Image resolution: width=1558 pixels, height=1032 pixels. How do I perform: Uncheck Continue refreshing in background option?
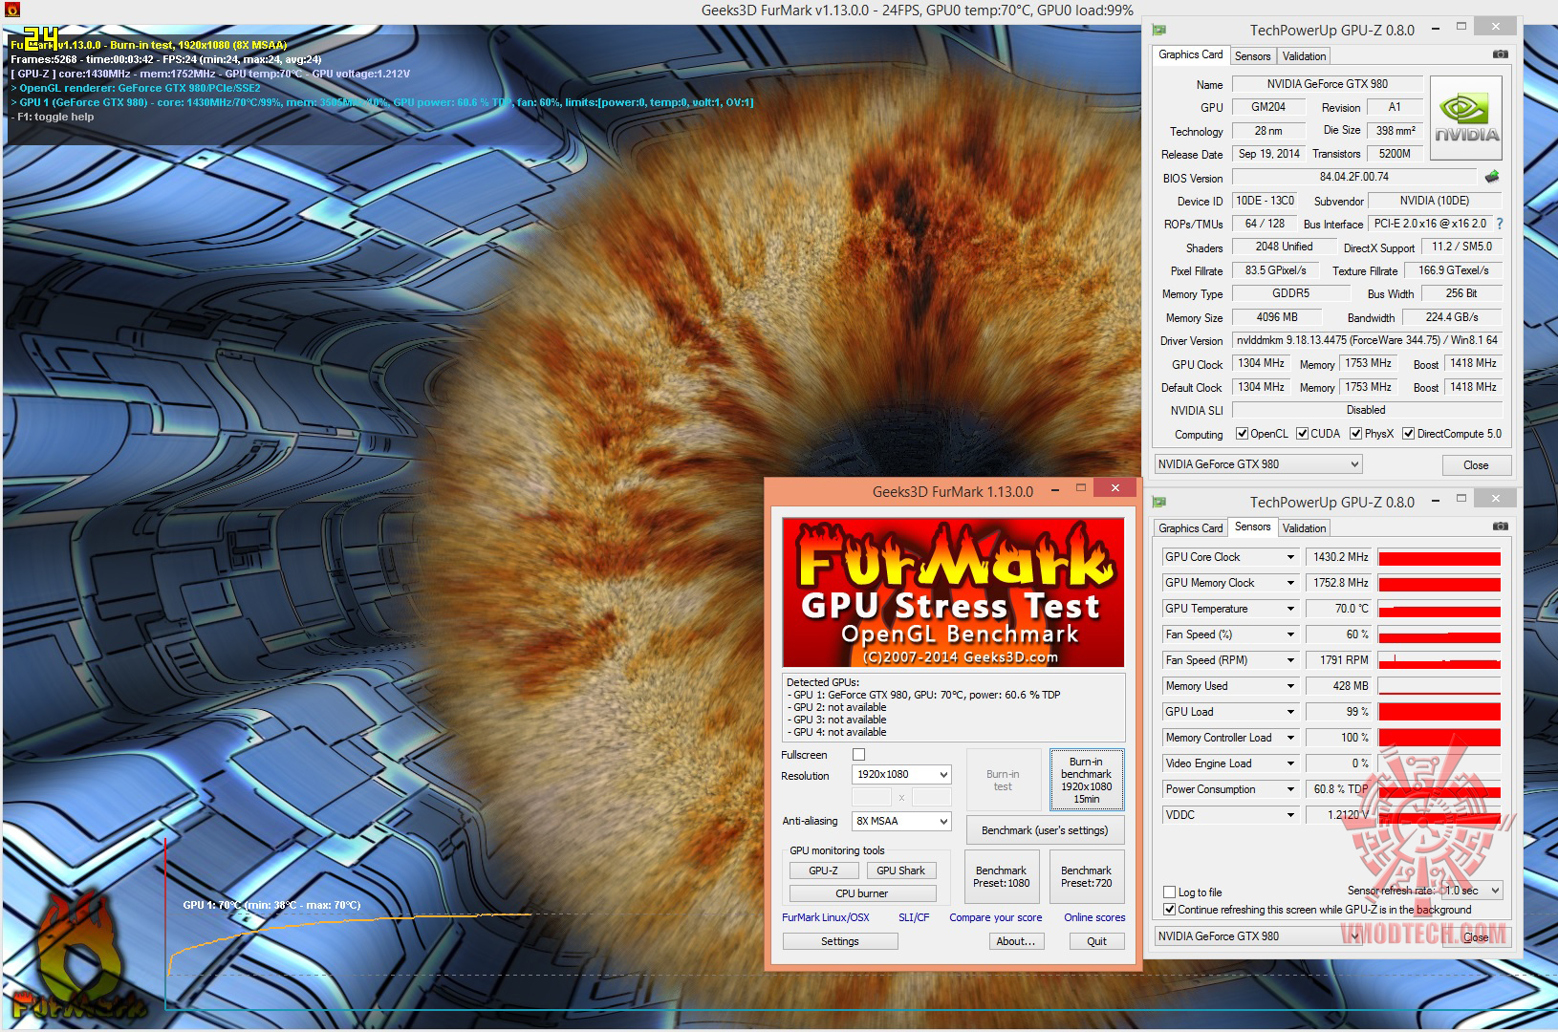[1169, 910]
